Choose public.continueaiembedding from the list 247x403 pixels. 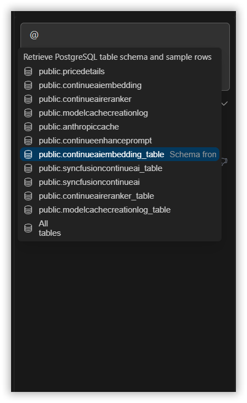(119, 85)
